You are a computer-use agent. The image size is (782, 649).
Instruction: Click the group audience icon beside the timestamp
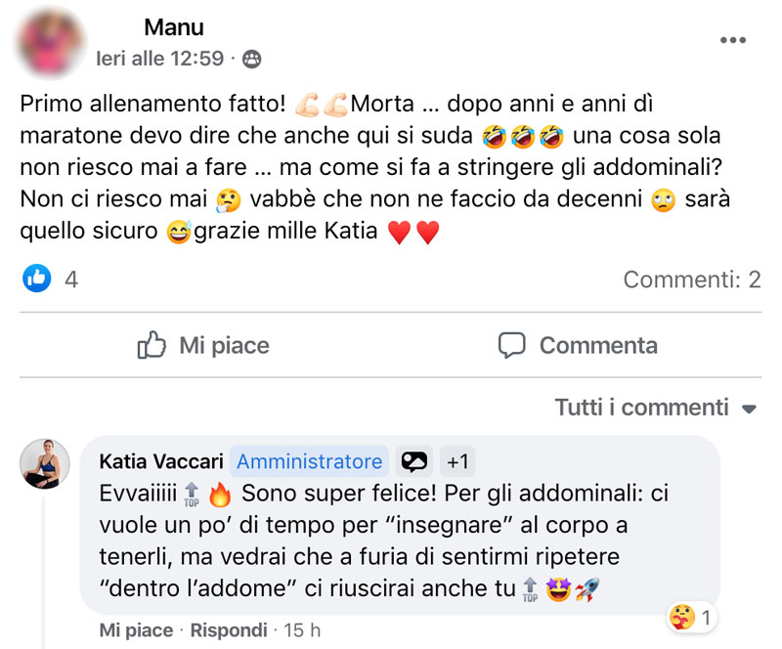251,59
